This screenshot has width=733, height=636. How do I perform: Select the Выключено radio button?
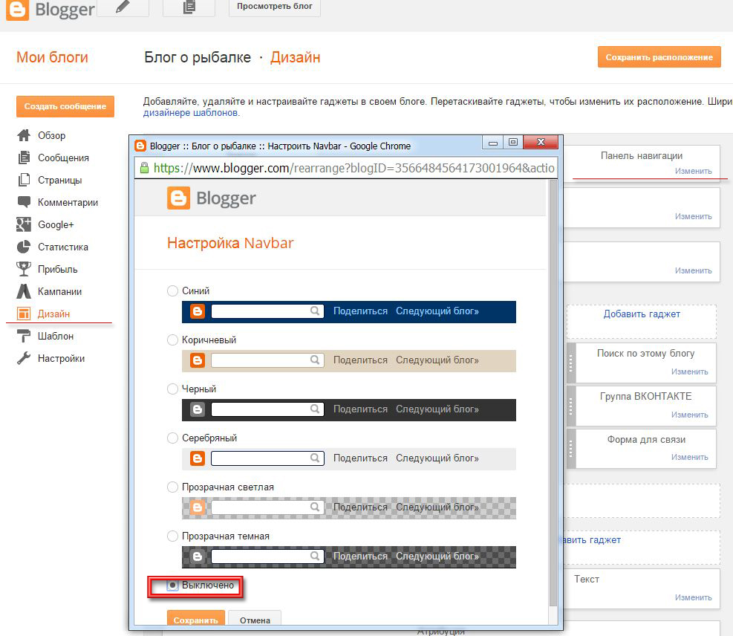point(172,585)
